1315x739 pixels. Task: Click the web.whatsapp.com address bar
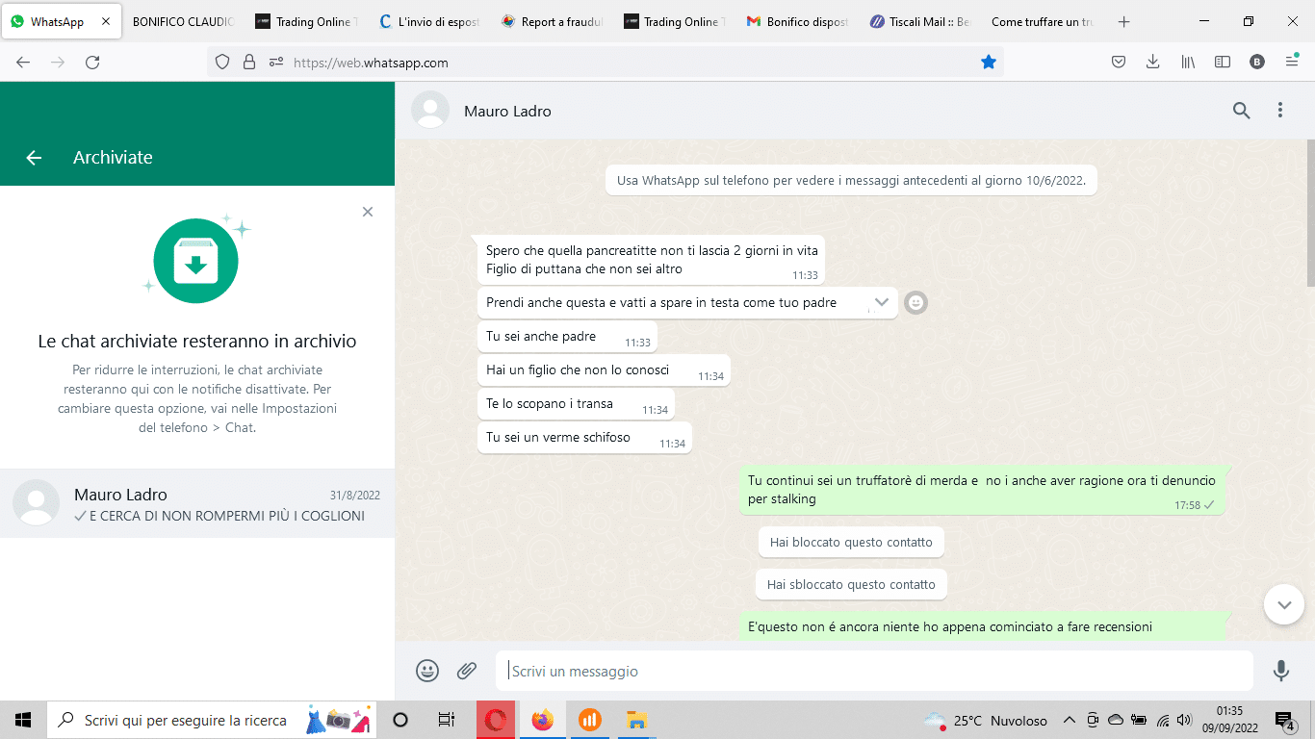(606, 63)
